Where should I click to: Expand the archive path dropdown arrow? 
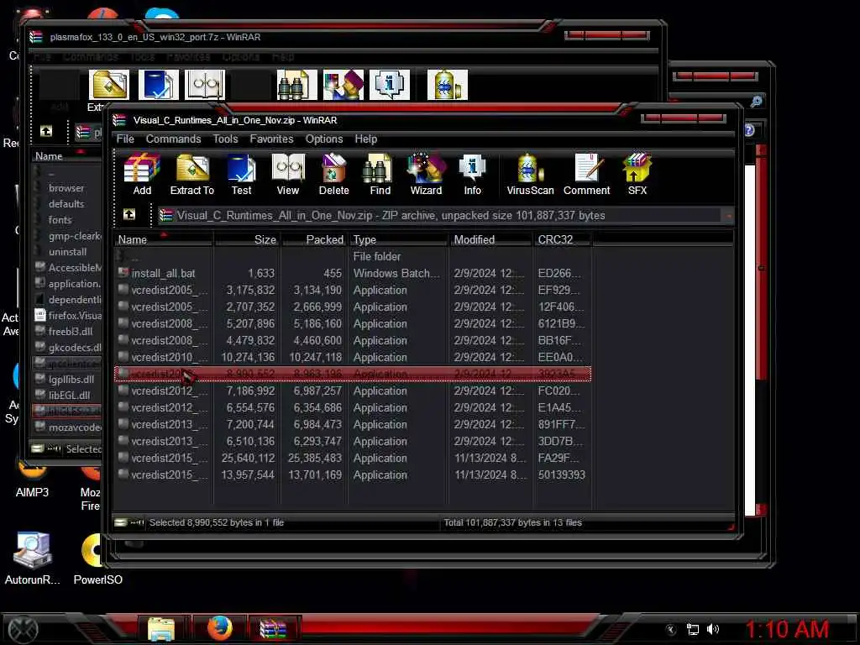click(728, 216)
